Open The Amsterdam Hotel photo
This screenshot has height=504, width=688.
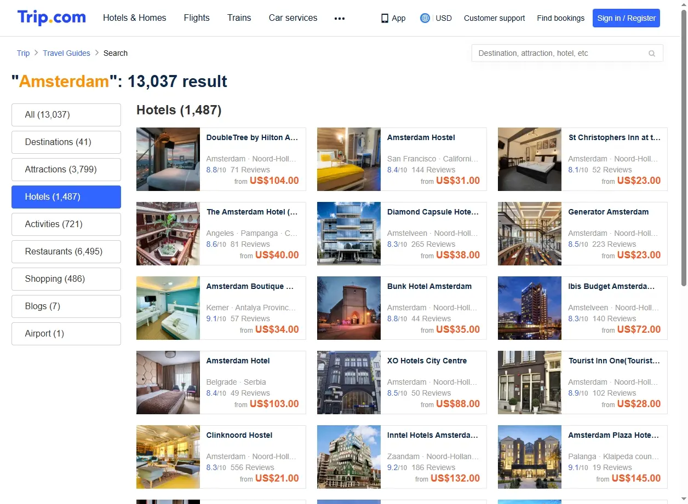[x=168, y=234]
